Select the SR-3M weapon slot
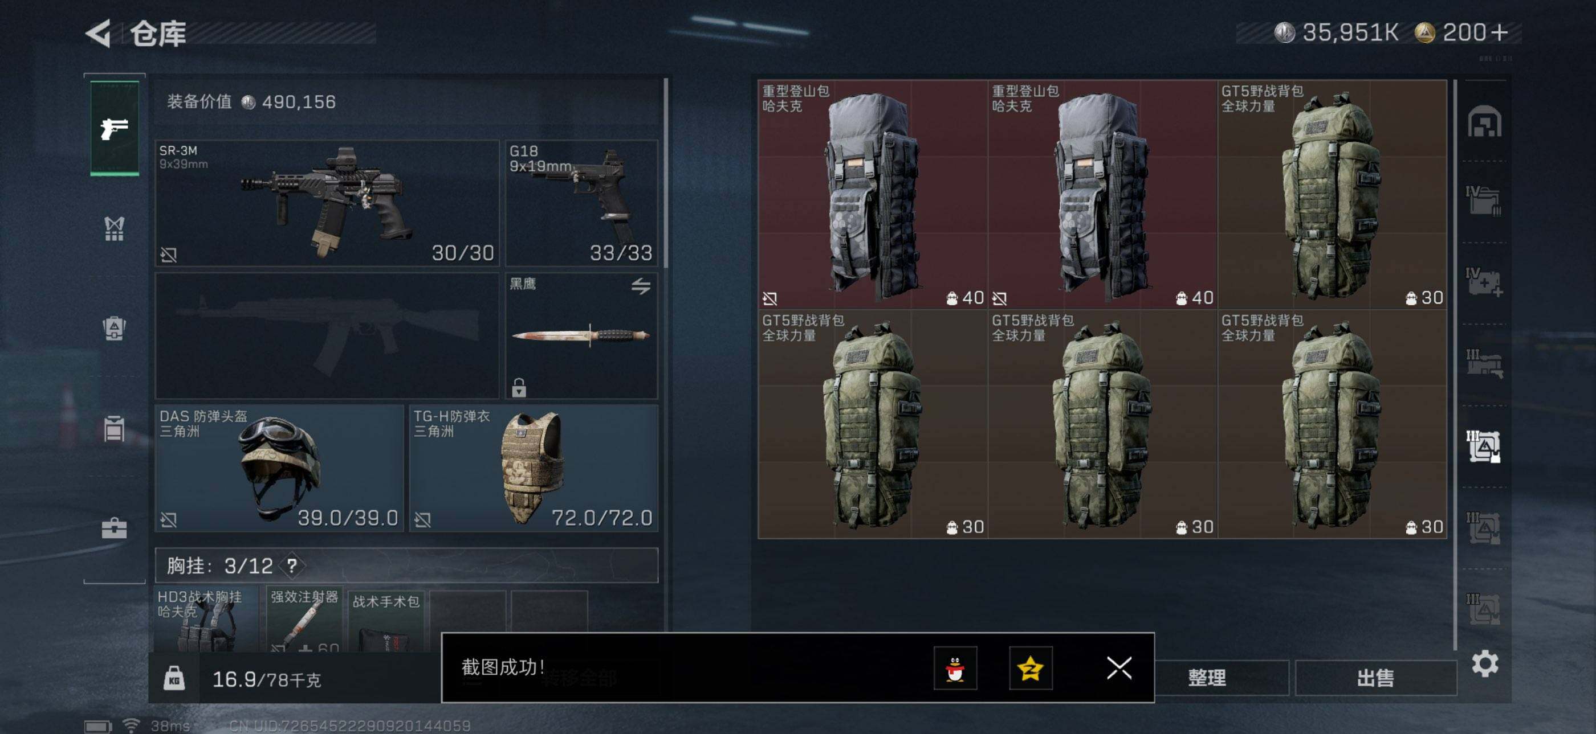Image resolution: width=1596 pixels, height=734 pixels. [327, 203]
